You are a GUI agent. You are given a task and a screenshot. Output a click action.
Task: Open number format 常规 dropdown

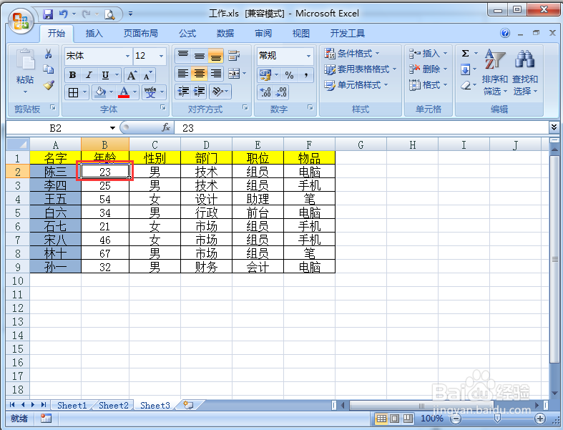coord(308,56)
